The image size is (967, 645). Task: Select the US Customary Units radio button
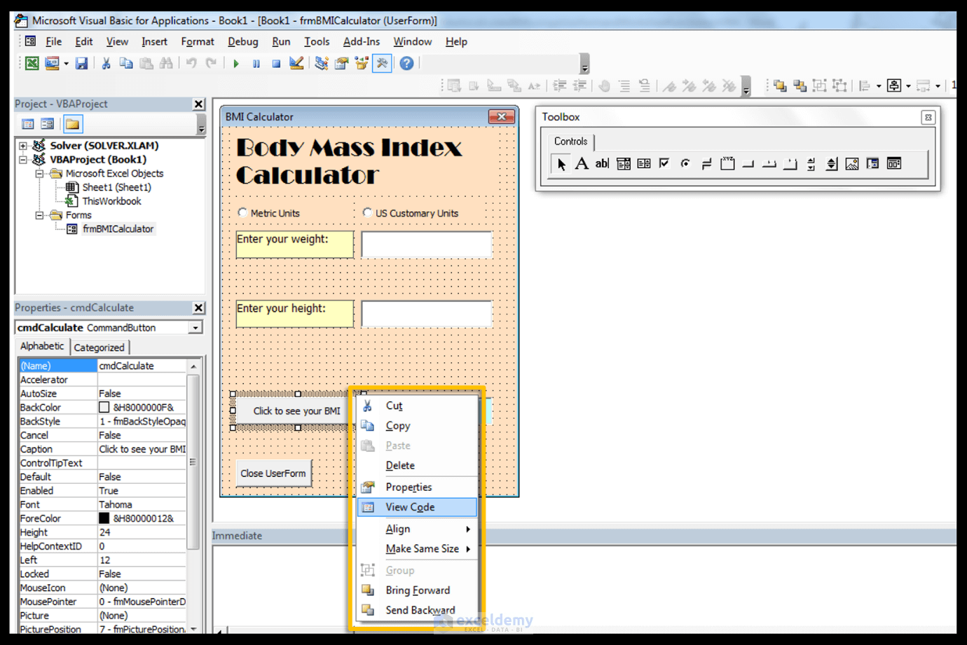[367, 212]
